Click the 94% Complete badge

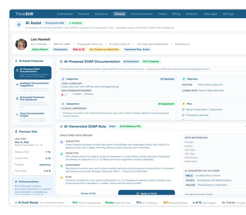click(x=151, y=61)
